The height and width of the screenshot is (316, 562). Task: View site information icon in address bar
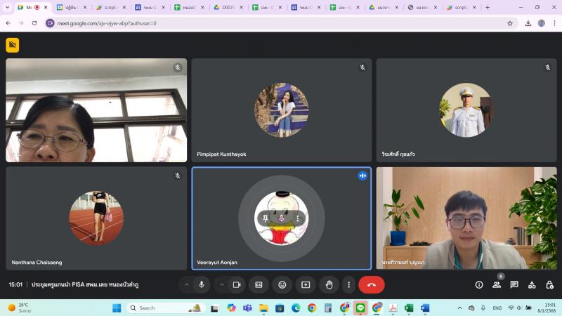[x=50, y=23]
